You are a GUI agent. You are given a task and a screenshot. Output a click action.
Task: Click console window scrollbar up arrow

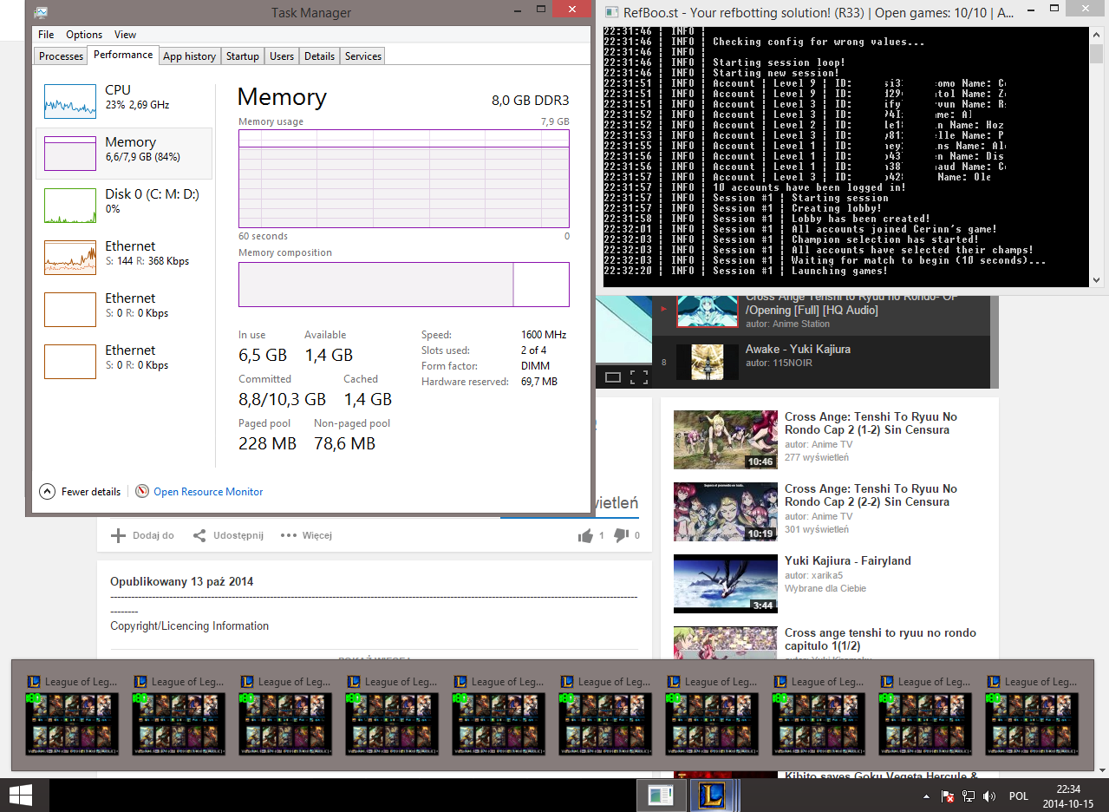[1096, 34]
